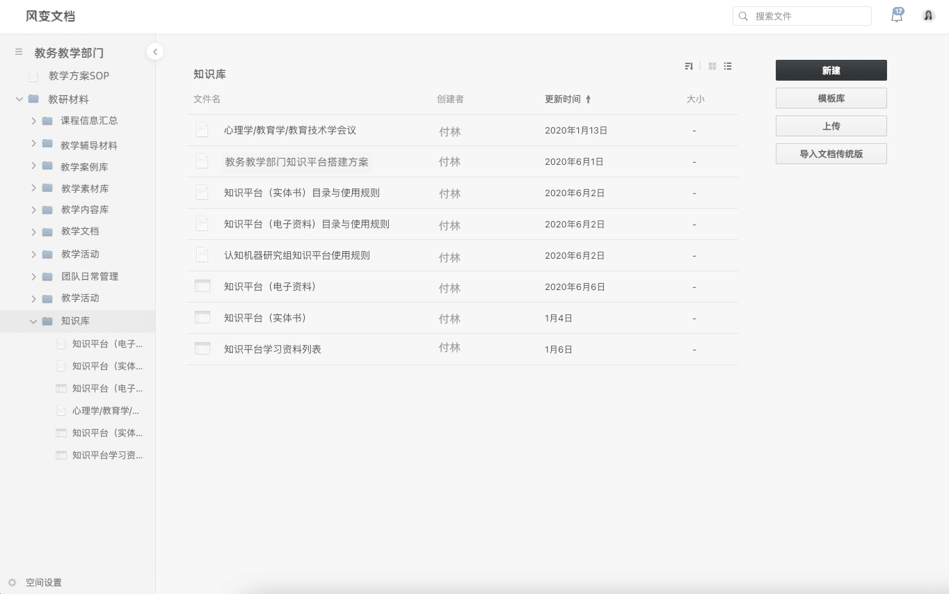Viewport: 949px width, 594px height.
Task: Click the 上传 button
Action: click(831, 126)
